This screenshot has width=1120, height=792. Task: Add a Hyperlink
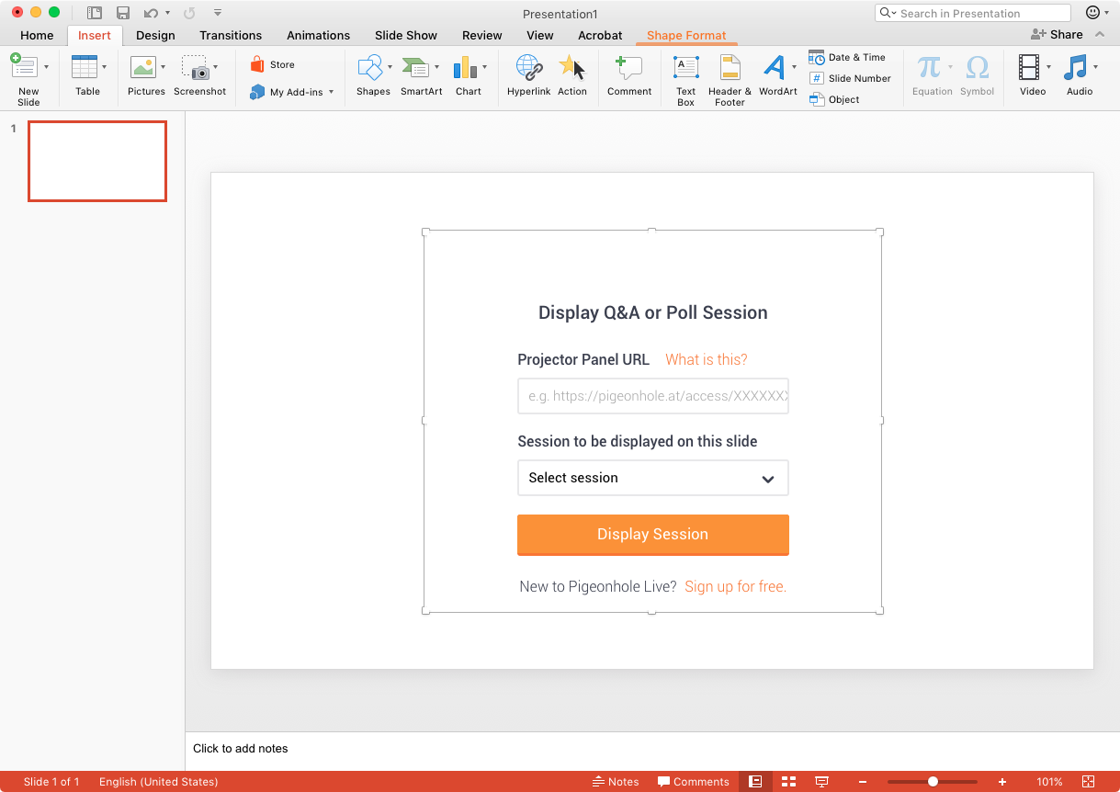coord(529,74)
